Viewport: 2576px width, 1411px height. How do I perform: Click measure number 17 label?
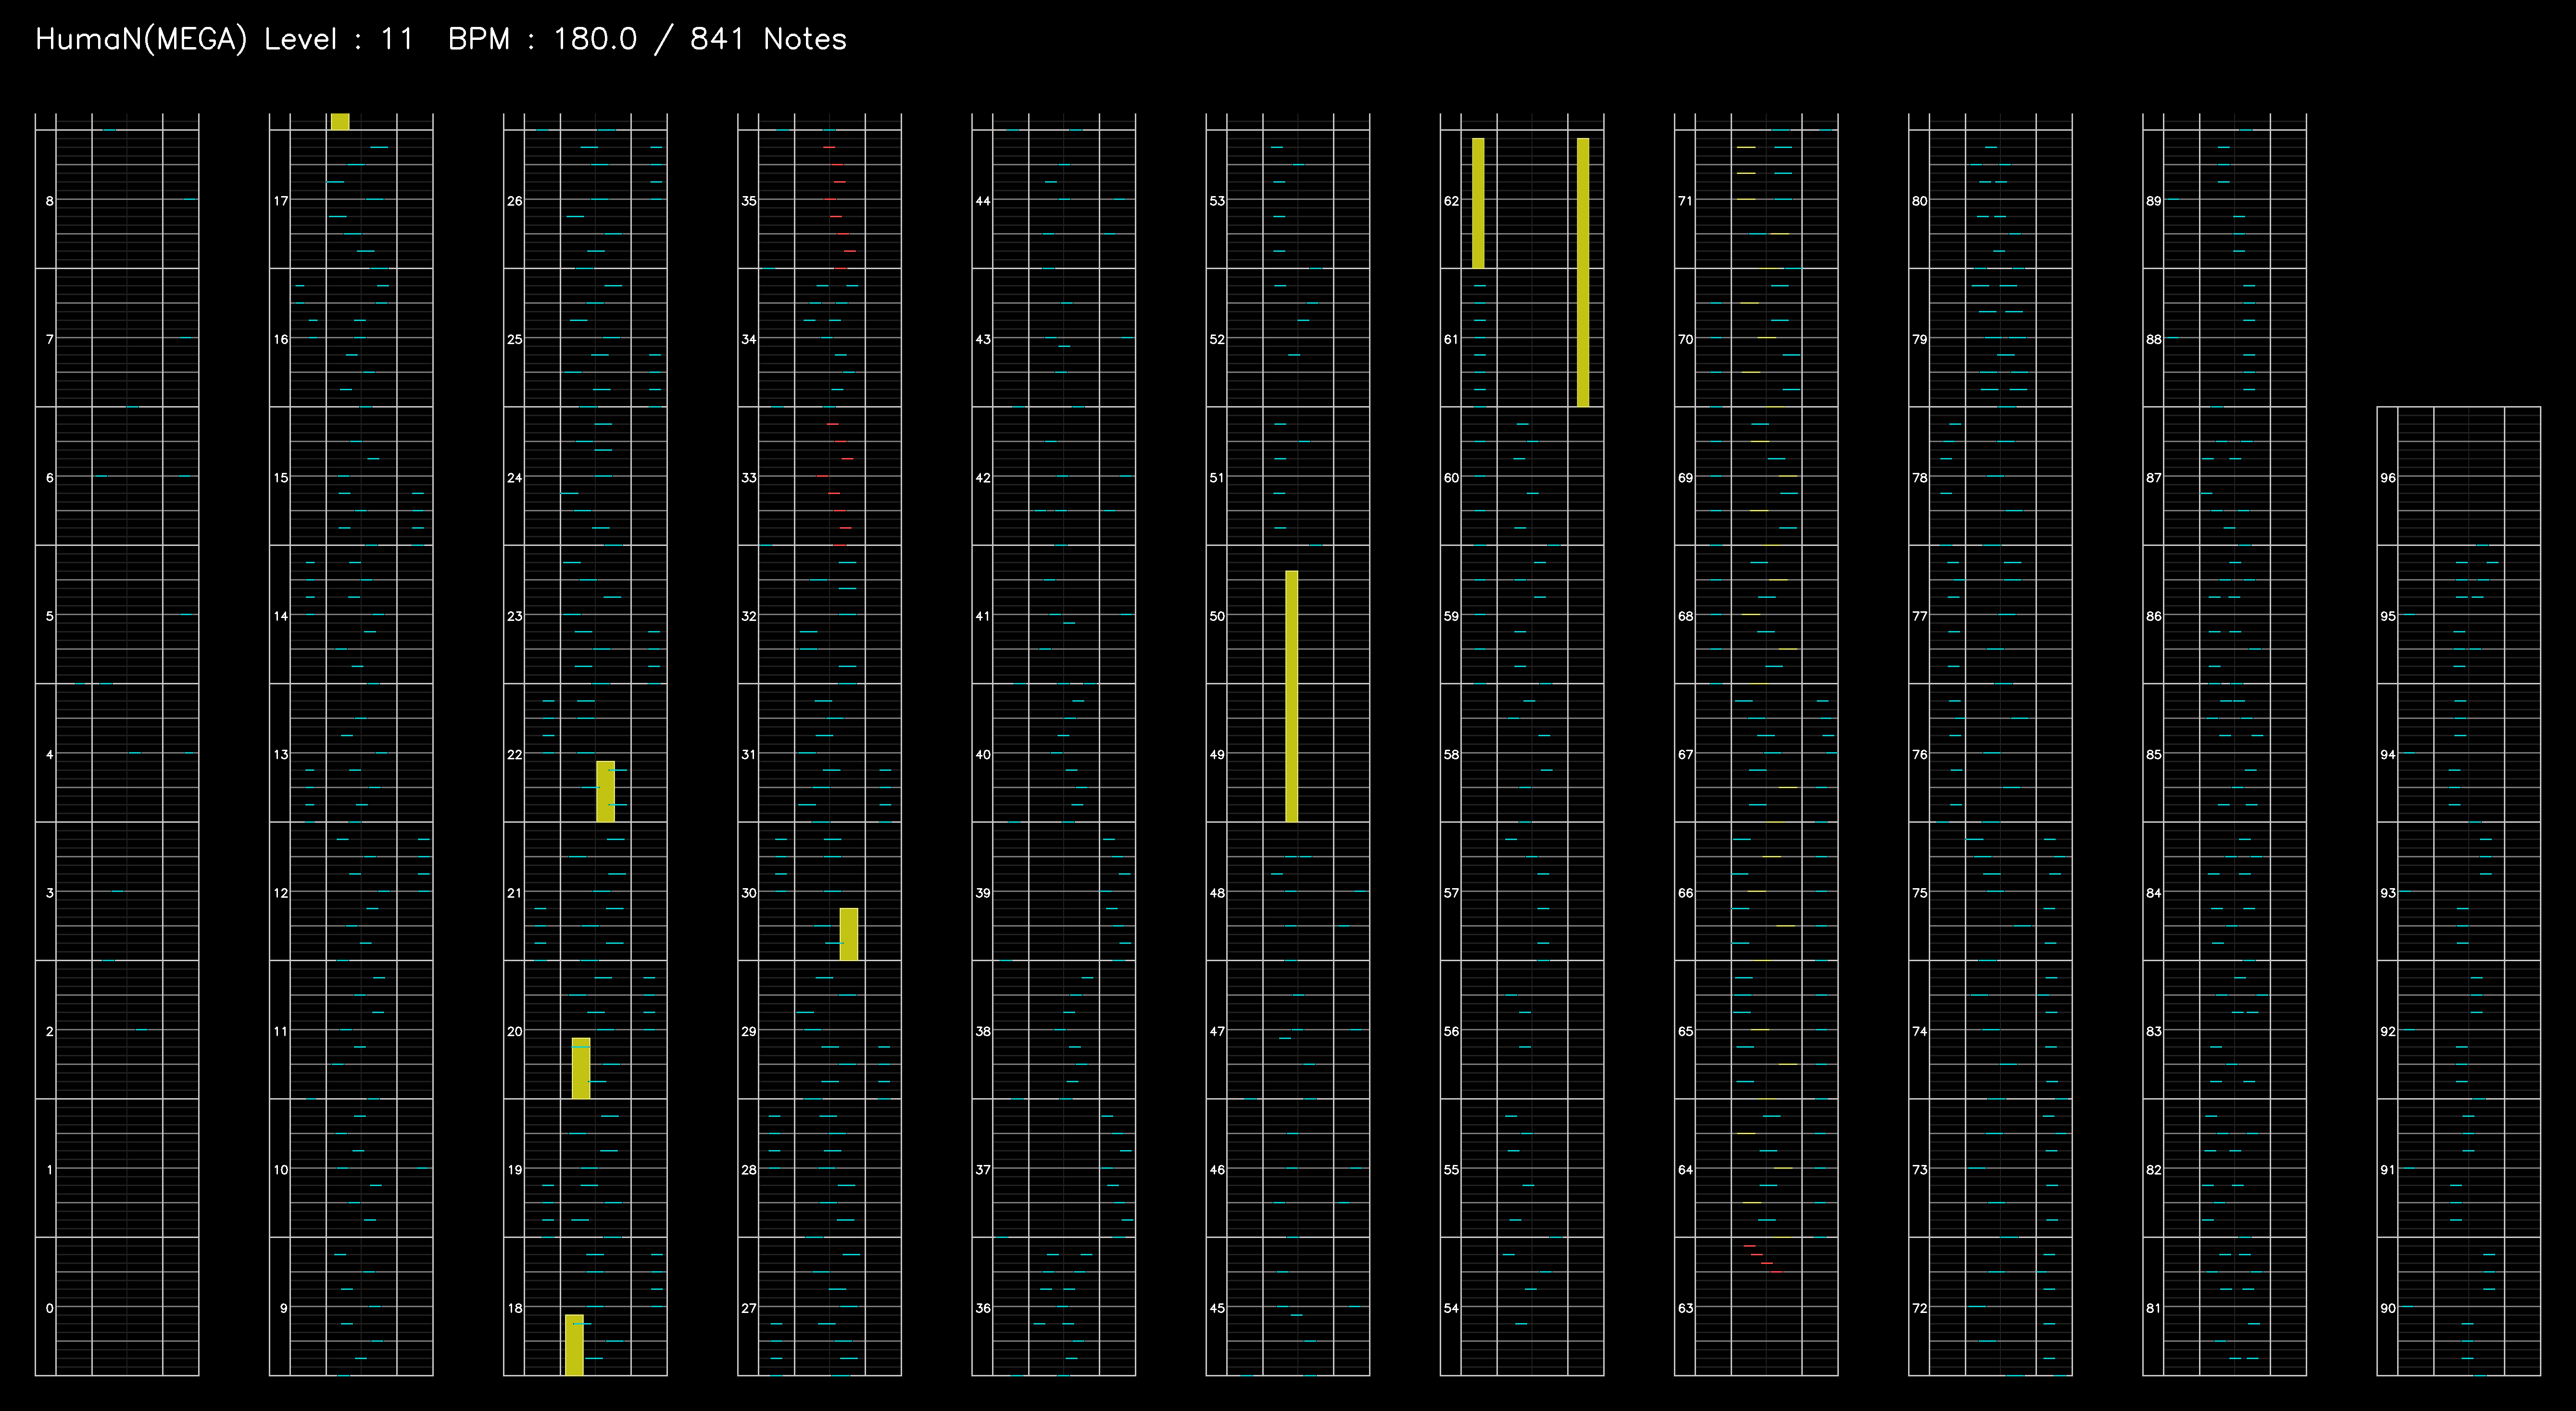(281, 201)
